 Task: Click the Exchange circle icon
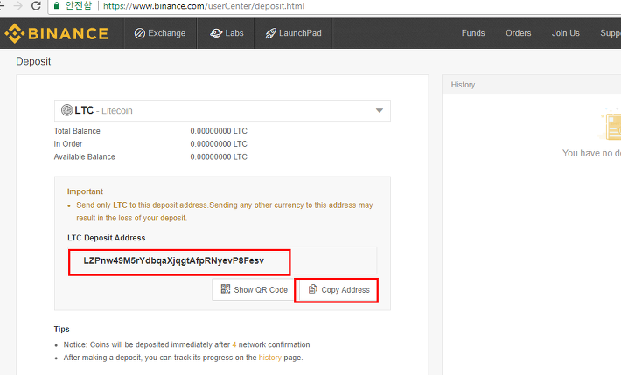pyautogui.click(x=139, y=33)
